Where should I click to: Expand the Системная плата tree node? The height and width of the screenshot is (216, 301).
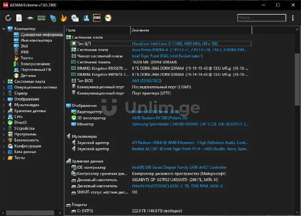[4, 81]
